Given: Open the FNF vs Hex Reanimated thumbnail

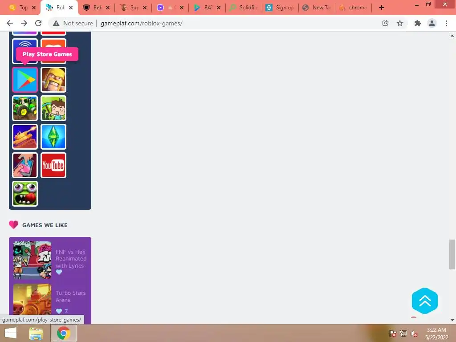Looking at the screenshot, I should tap(32, 260).
